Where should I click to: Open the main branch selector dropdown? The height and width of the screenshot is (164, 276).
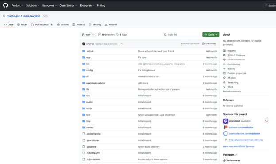(88, 35)
